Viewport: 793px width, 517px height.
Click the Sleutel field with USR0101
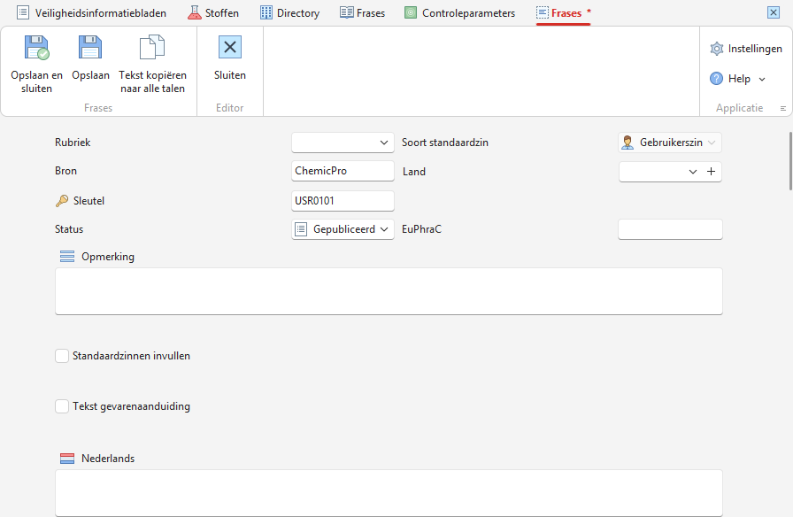point(343,201)
